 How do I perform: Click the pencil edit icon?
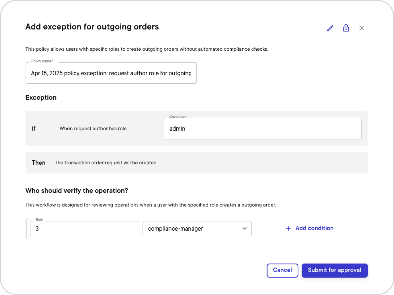click(x=330, y=28)
